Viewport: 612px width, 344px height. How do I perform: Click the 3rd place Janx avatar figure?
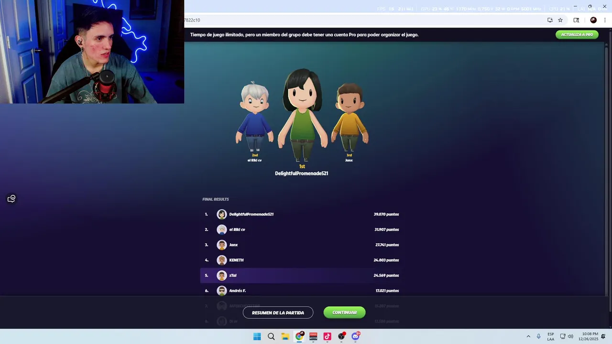(350, 117)
